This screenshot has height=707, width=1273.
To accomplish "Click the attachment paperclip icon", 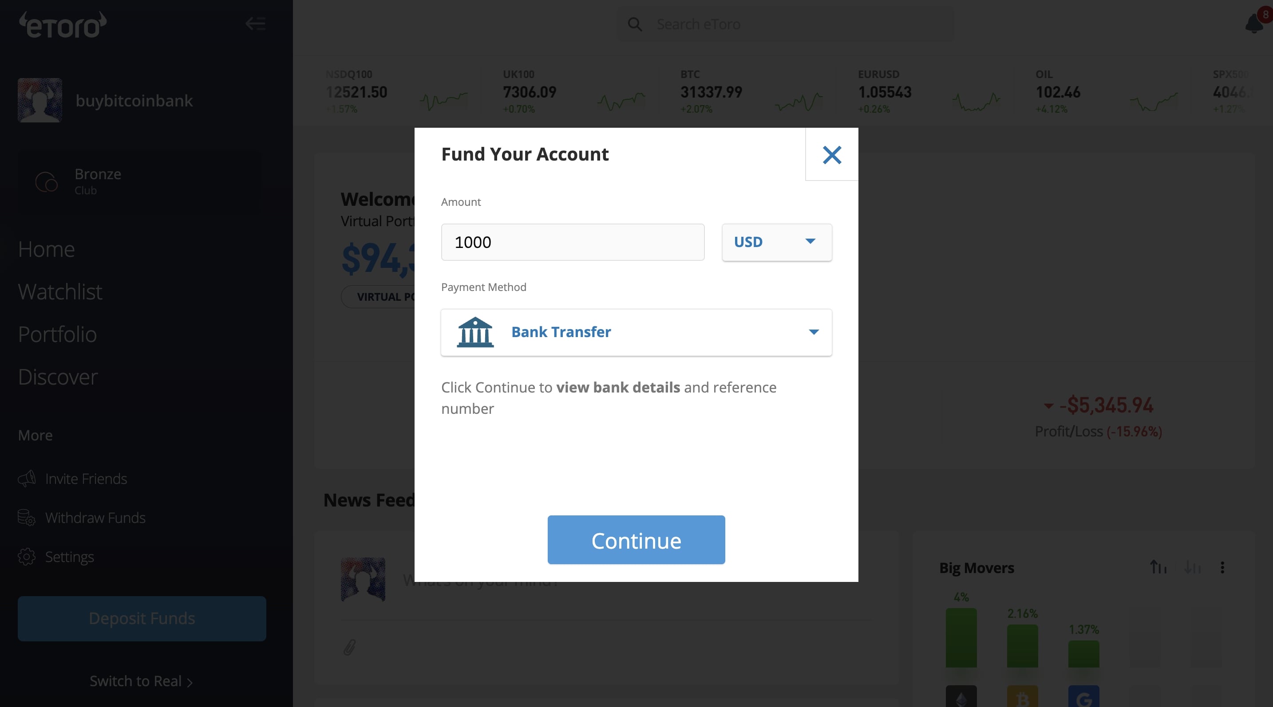I will 349,647.
